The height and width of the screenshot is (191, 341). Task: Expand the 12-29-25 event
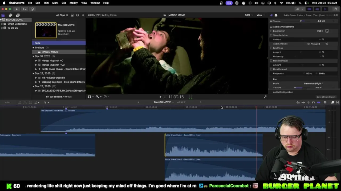pyautogui.click(x=2, y=28)
